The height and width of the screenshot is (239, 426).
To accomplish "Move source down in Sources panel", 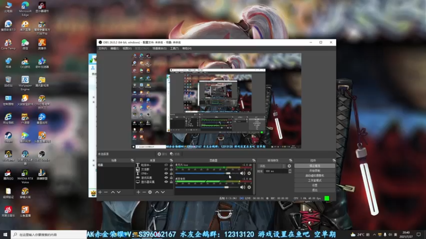I will pos(163,192).
